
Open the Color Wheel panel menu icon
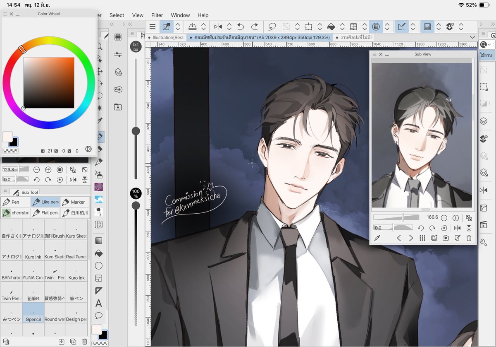[5, 14]
